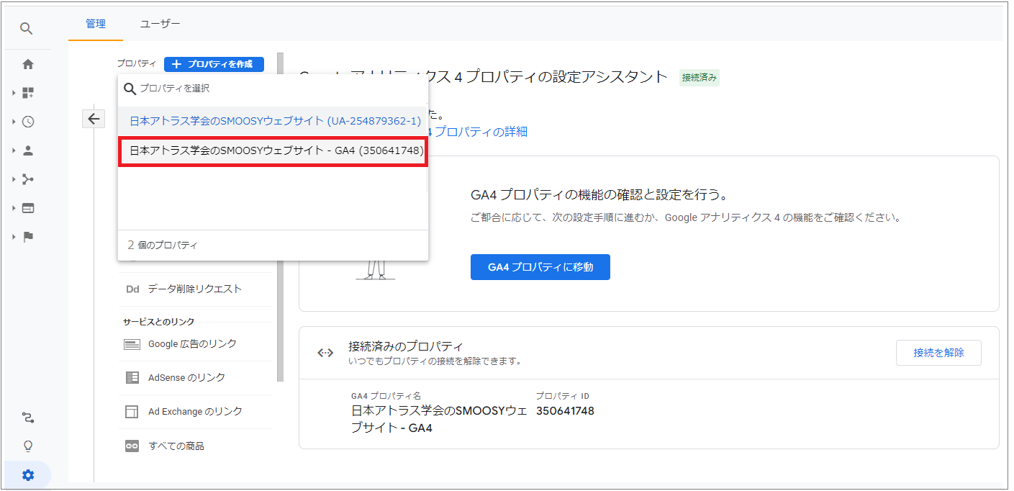Open the Customization dashboards icon
1014x491 pixels.
click(28, 93)
